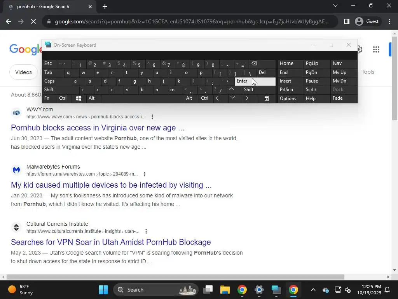Toggle ScrLk key on On-Screen Keyboard
398x299 pixels.
(x=317, y=90)
